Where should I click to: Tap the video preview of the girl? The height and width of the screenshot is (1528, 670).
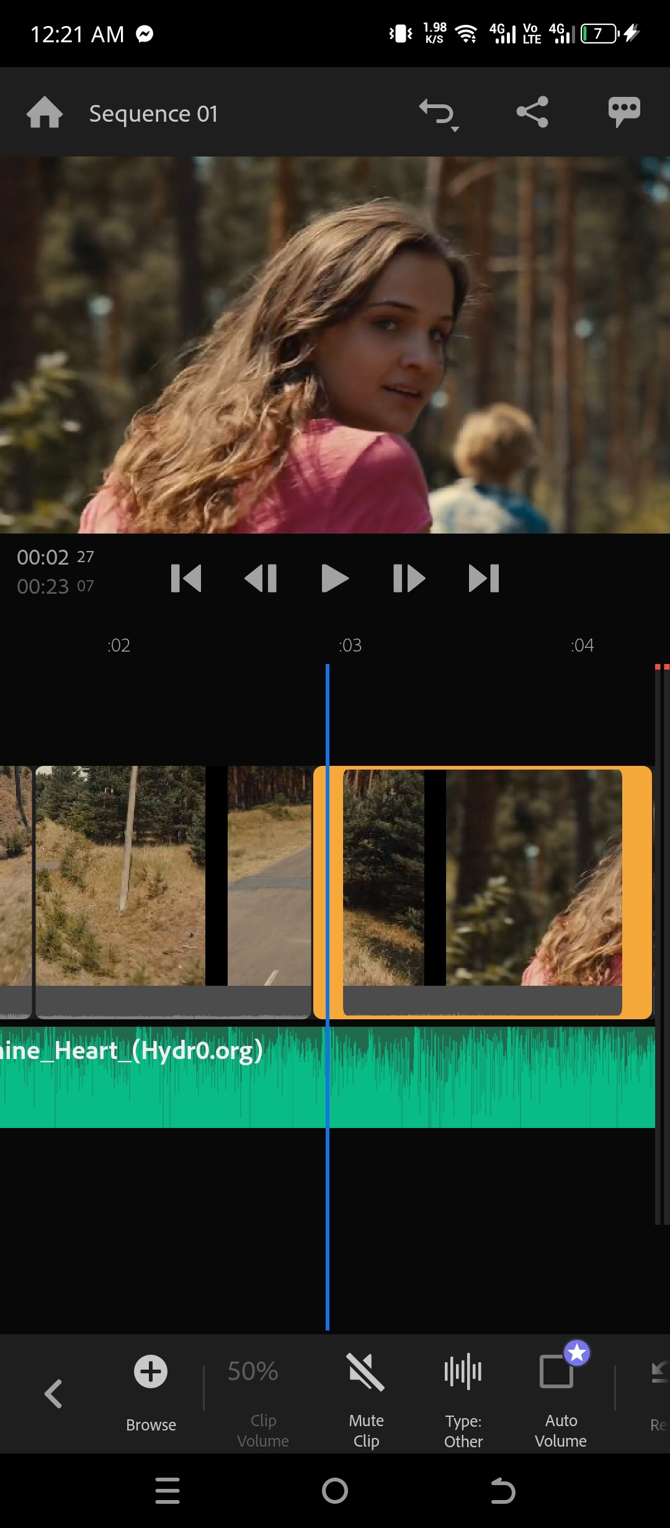[x=335, y=345]
